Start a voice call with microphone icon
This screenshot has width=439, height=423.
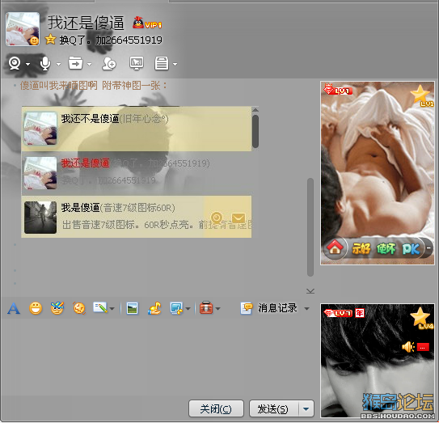pos(45,64)
